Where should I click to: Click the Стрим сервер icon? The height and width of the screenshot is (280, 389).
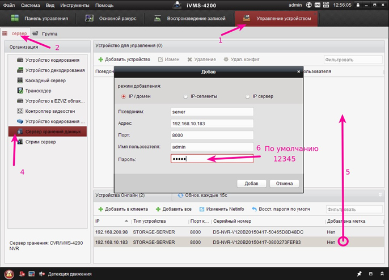(x=20, y=142)
